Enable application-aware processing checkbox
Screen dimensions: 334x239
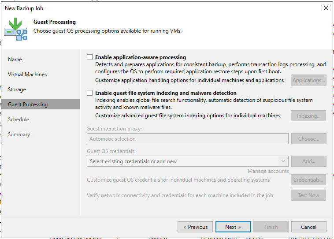click(90, 57)
